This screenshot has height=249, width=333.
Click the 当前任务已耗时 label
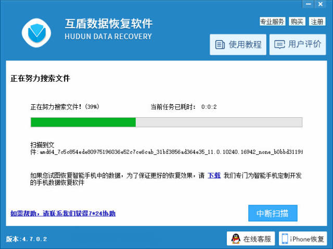tap(173, 107)
